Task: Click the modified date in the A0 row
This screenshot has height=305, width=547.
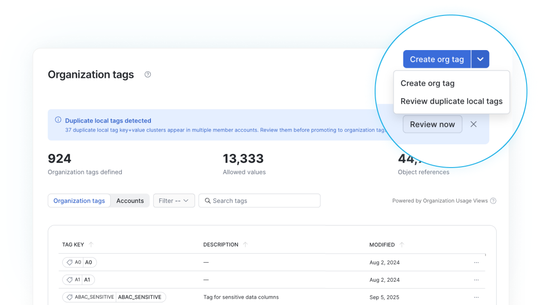Action: (x=384, y=263)
